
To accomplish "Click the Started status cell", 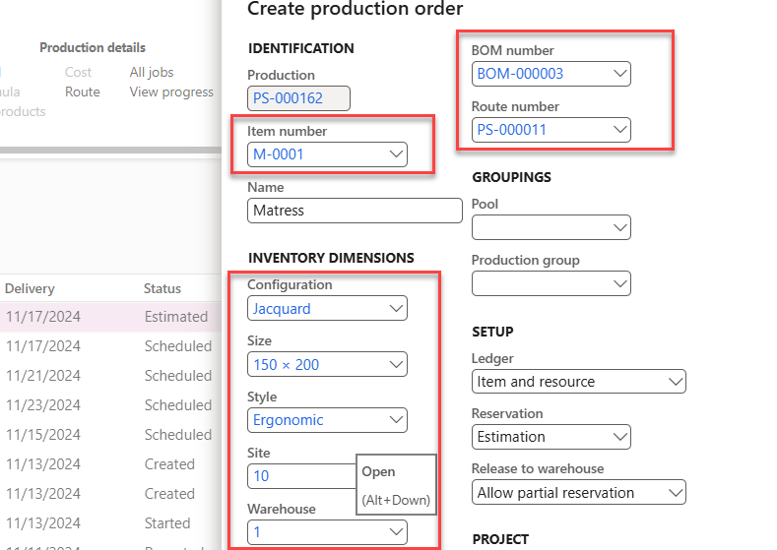I will click(x=167, y=523).
